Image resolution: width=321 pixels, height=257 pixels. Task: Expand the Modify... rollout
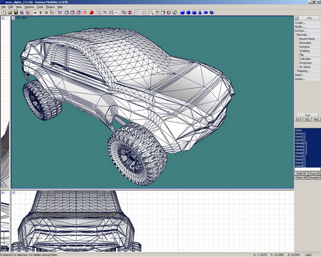click(x=300, y=27)
